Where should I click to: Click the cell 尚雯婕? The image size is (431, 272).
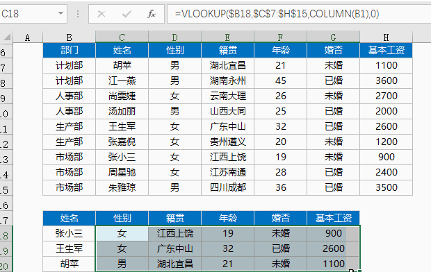pos(122,96)
